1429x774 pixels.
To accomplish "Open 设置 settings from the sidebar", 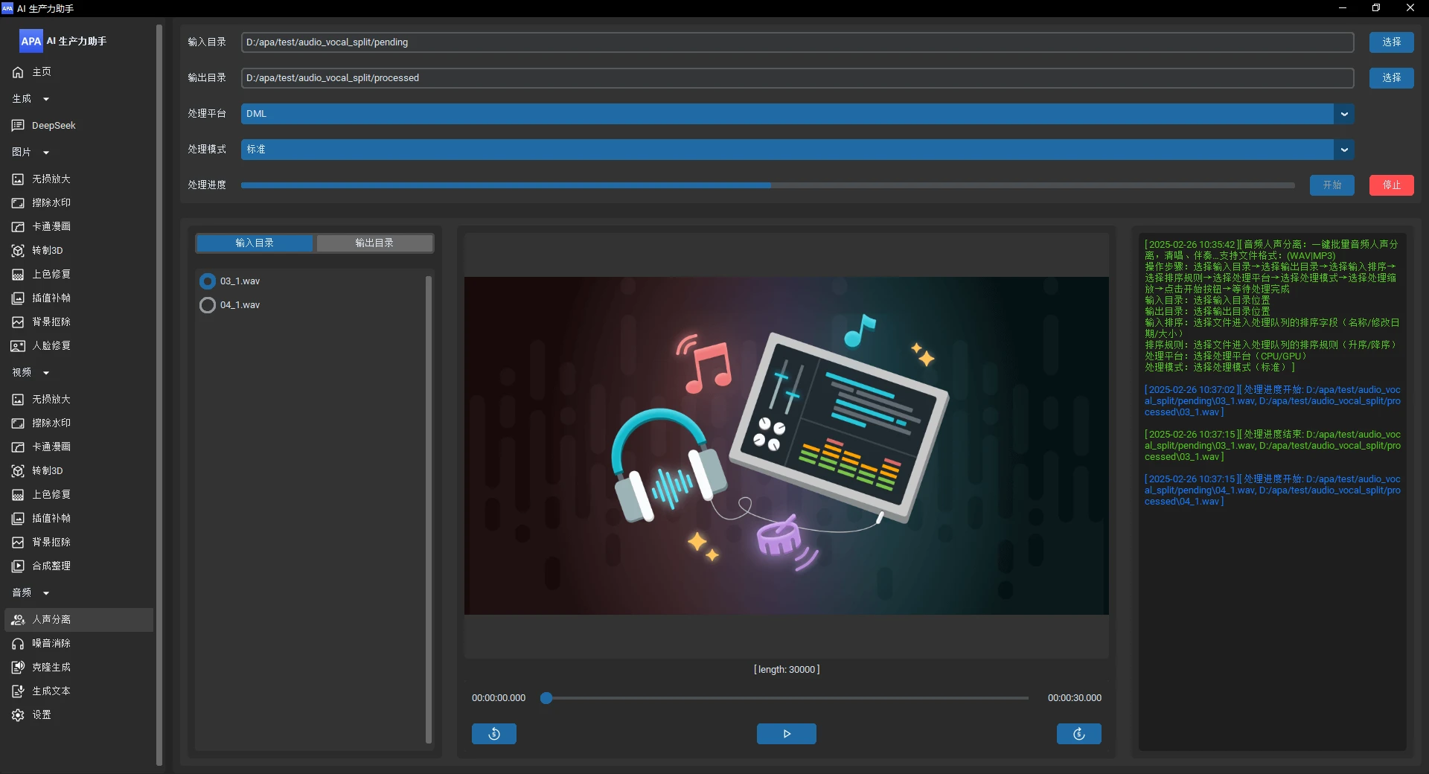I will (x=42, y=715).
